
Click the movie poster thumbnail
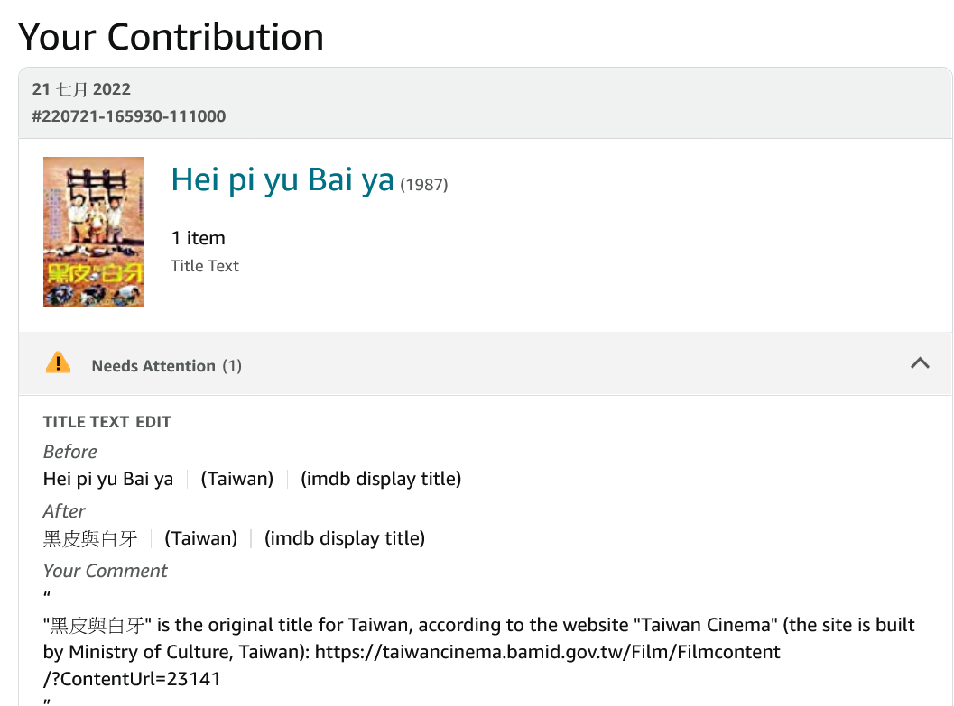click(93, 233)
